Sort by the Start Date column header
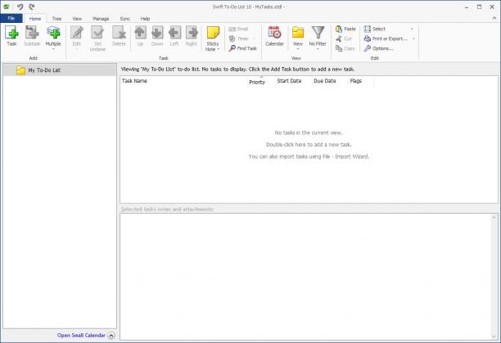 coord(293,81)
